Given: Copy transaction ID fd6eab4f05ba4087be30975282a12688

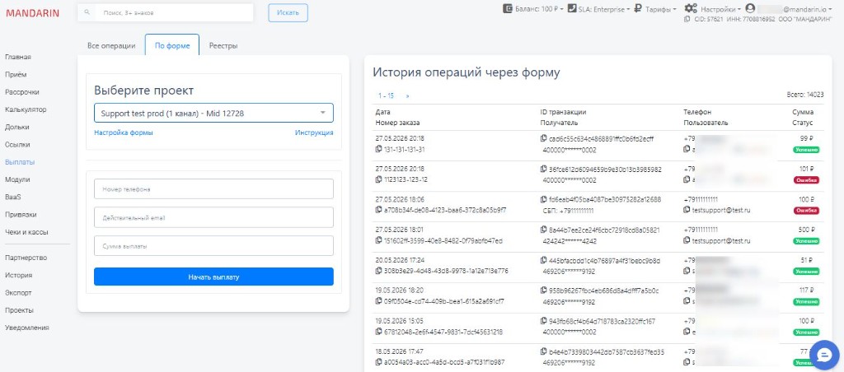Looking at the screenshot, I should click(x=543, y=199).
